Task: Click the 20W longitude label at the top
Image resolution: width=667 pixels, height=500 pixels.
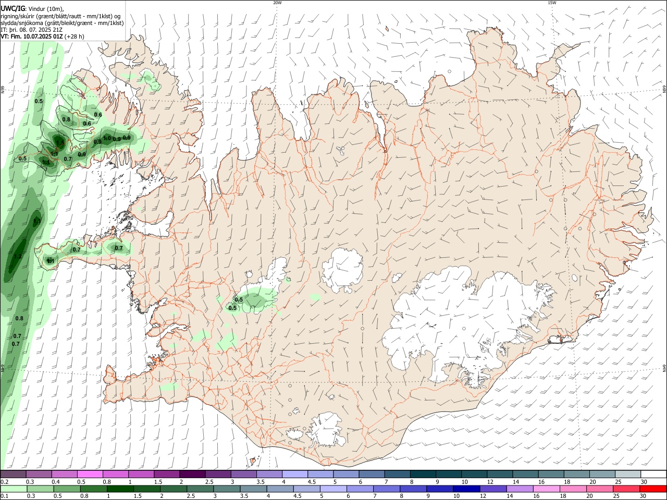Action: [277, 3]
